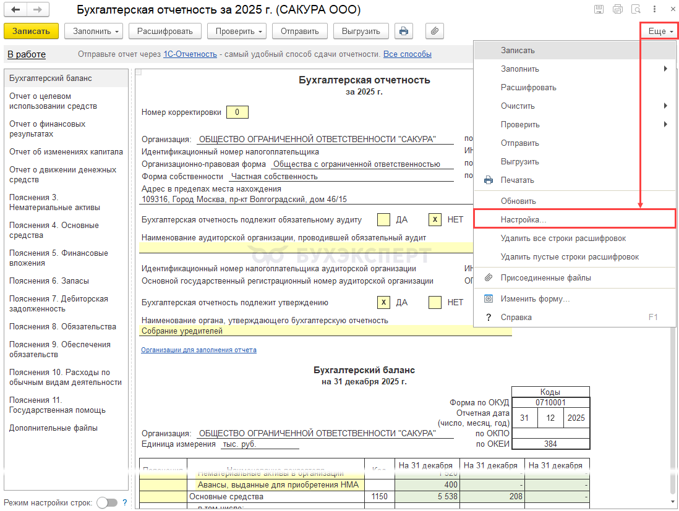Image resolution: width=679 pixels, height=511 pixels.
Task: Open the '1С-Отчетность' link
Action: pos(190,54)
